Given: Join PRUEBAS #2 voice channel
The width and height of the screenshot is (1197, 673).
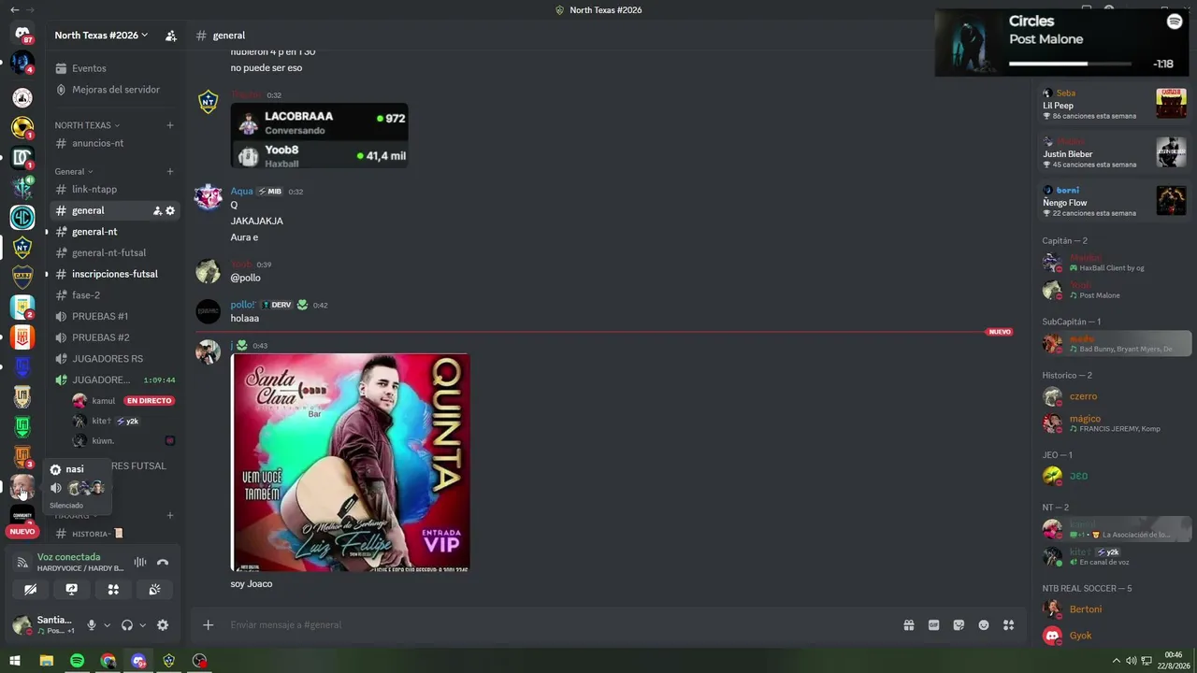Looking at the screenshot, I should pyautogui.click(x=112, y=337).
